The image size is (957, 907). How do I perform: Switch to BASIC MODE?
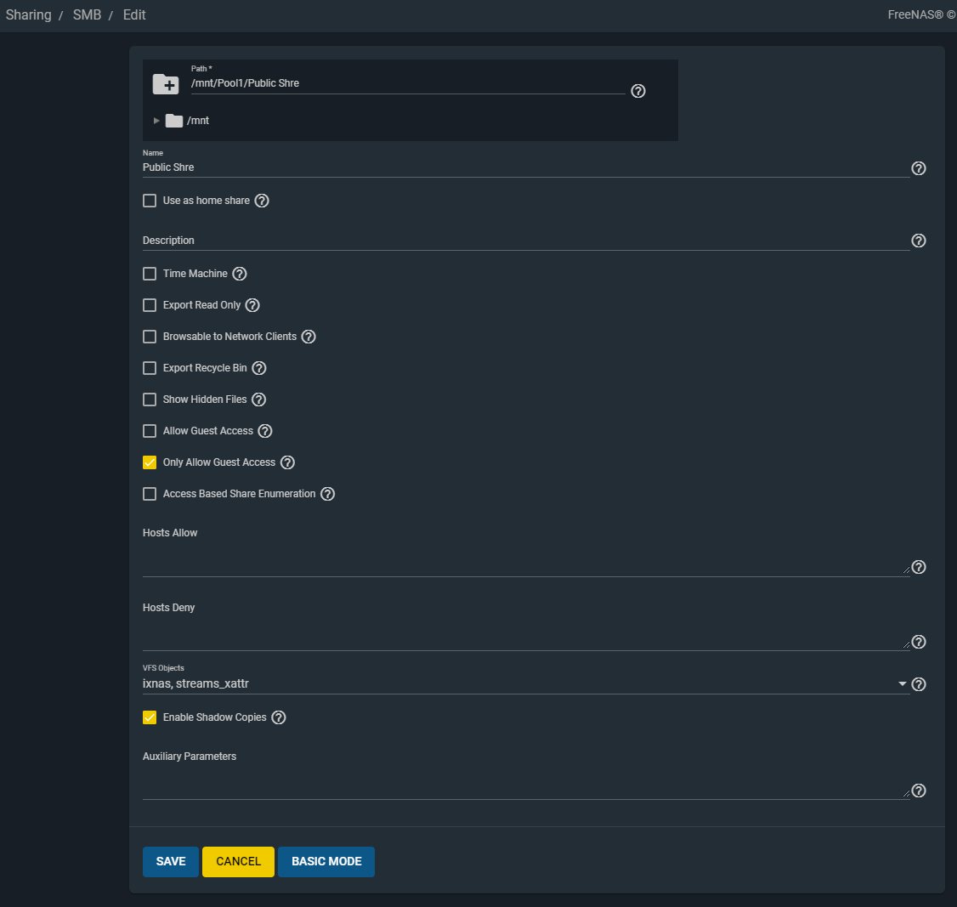tap(326, 861)
